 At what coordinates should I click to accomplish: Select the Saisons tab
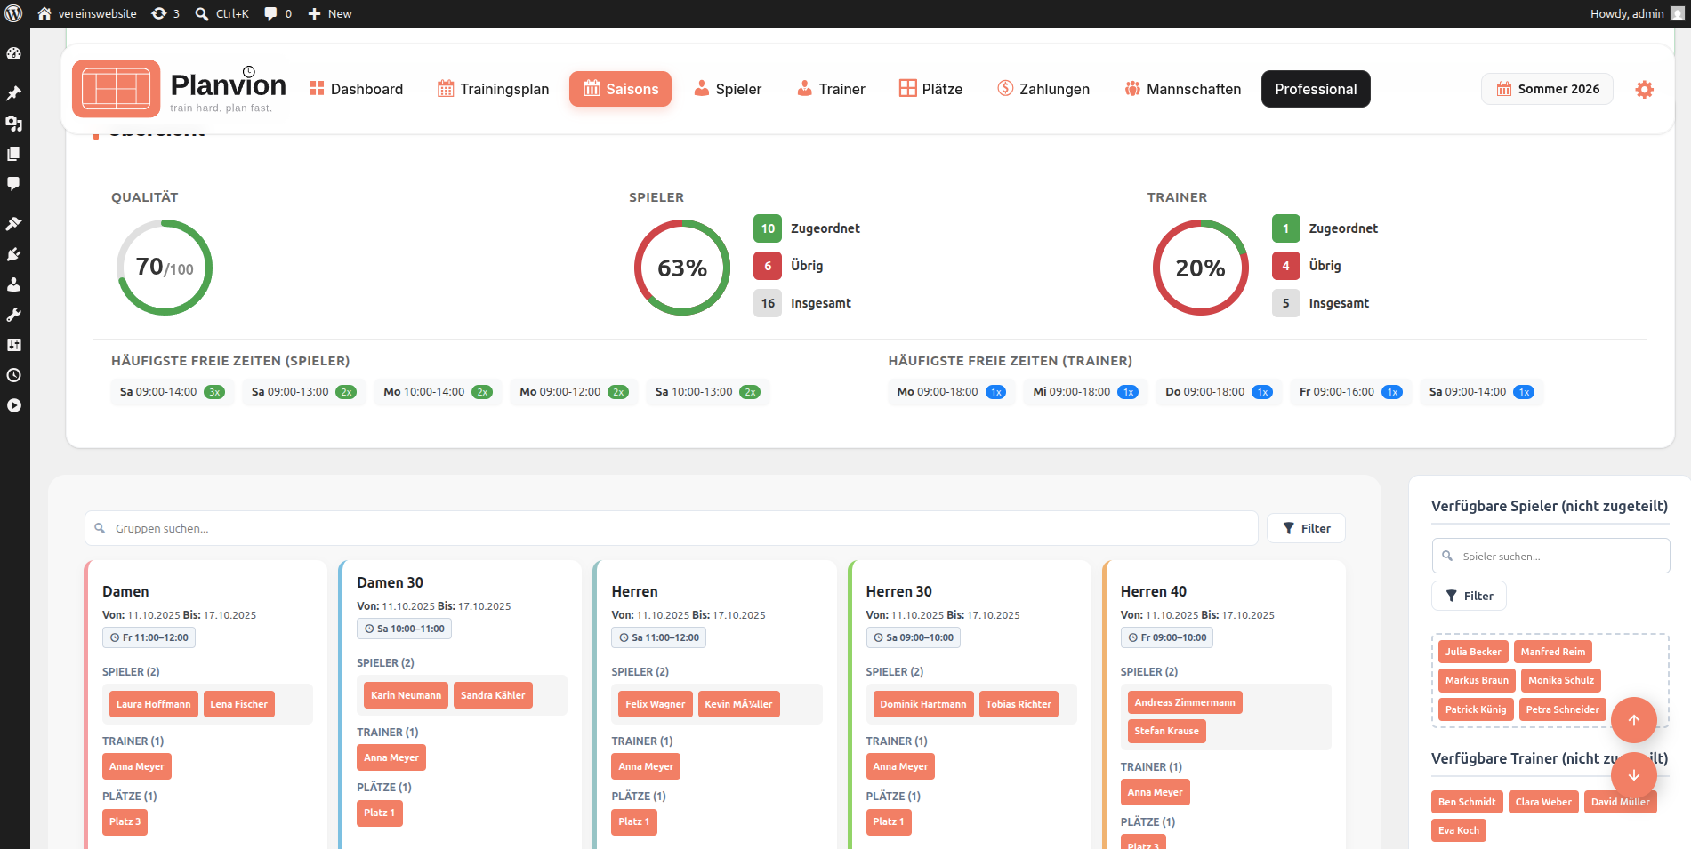[621, 89]
